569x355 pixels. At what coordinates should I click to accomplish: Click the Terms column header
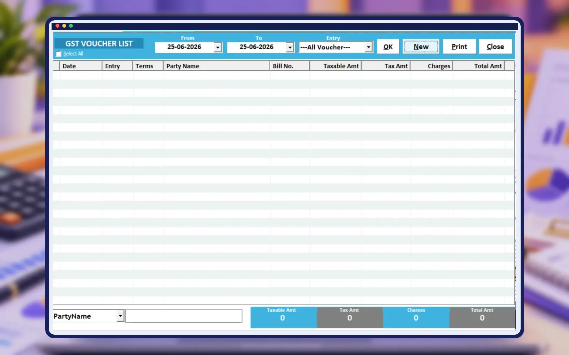coord(148,66)
